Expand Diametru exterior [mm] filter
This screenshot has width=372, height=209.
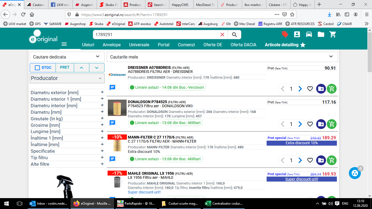pyautogui.click(x=67, y=93)
